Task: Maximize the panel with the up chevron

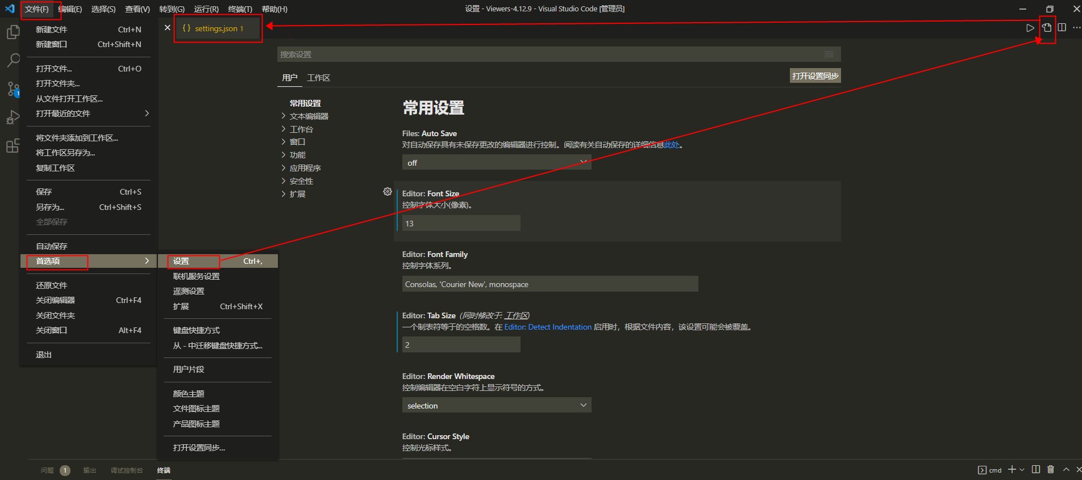Action: pos(1066,469)
